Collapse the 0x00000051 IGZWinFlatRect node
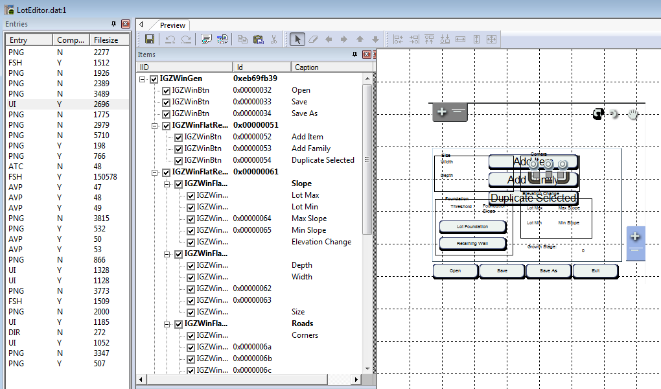Screen dimensions: 661x389 pyautogui.click(x=155, y=126)
